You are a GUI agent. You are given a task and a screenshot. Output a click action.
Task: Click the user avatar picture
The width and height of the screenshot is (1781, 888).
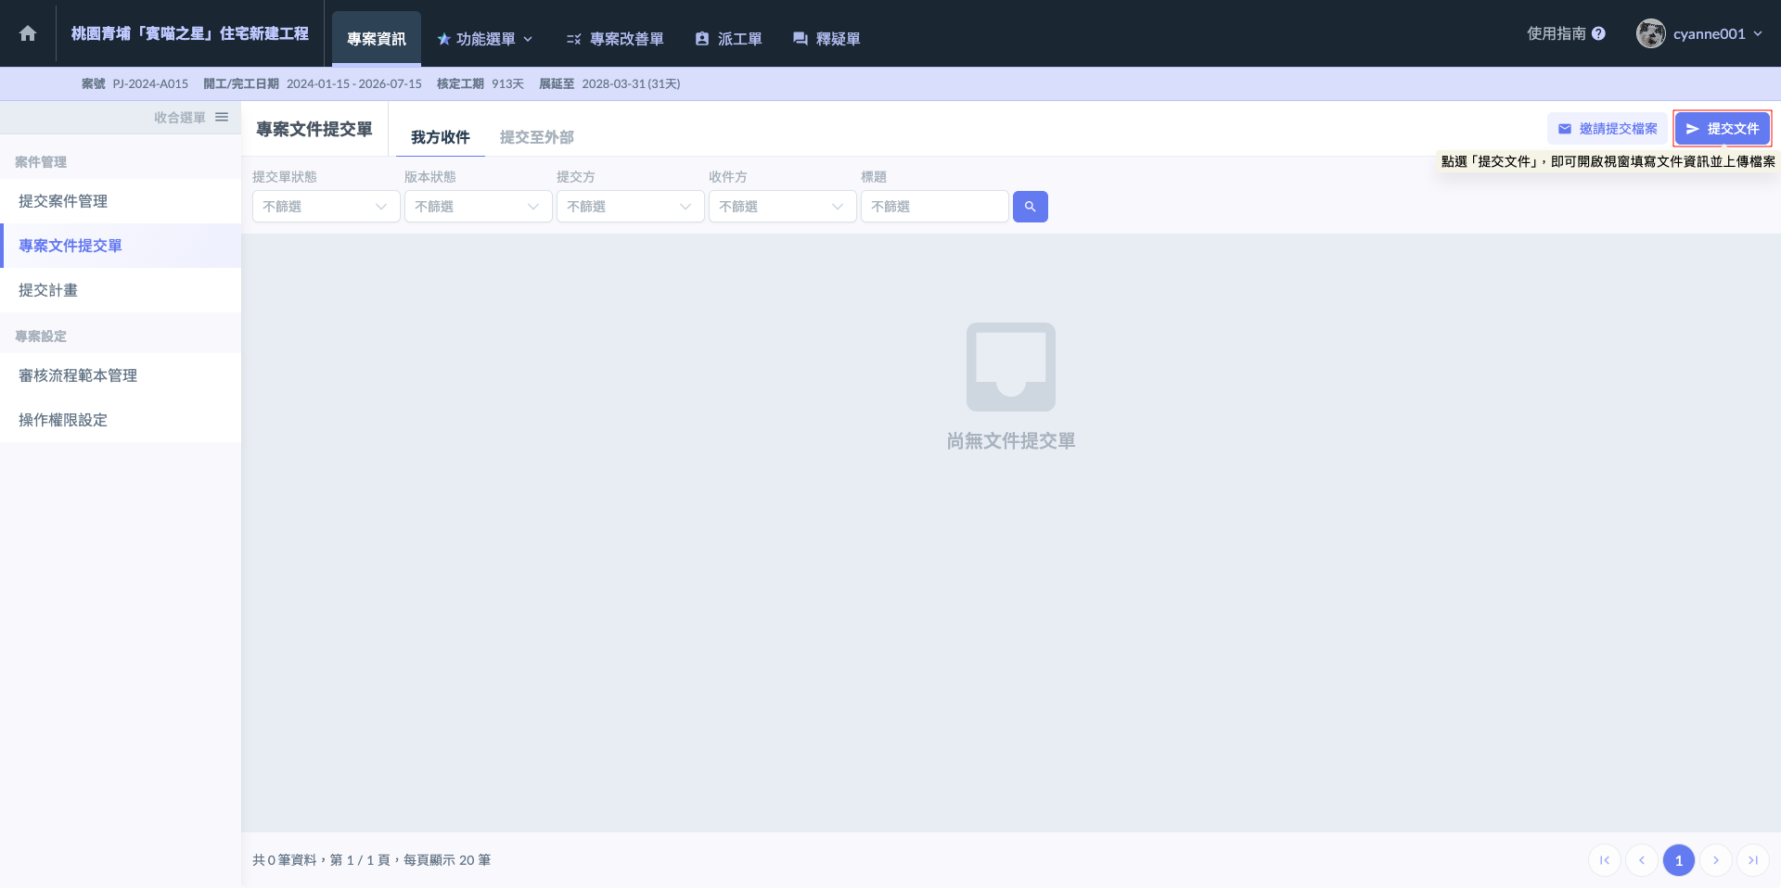click(1650, 33)
